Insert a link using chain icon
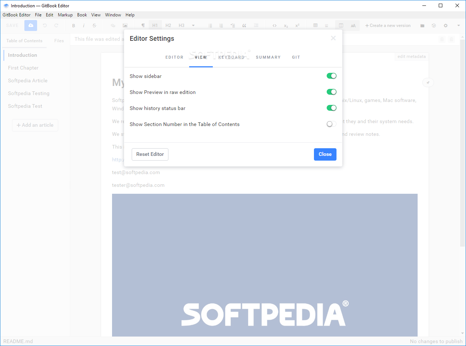The width and height of the screenshot is (466, 346). tap(113, 25)
